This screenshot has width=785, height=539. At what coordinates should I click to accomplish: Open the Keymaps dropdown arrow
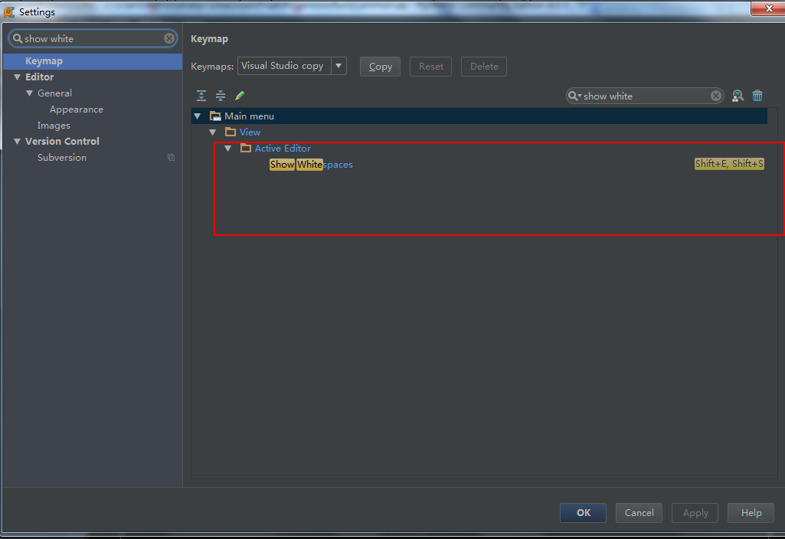339,66
